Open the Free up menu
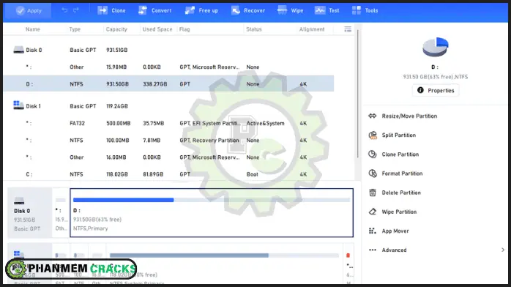The height and width of the screenshot is (287, 511). (201, 10)
